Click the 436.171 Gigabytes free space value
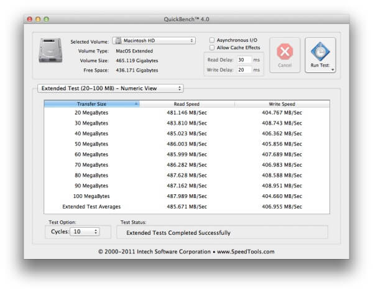The width and height of the screenshot is (373, 292). tap(137, 70)
